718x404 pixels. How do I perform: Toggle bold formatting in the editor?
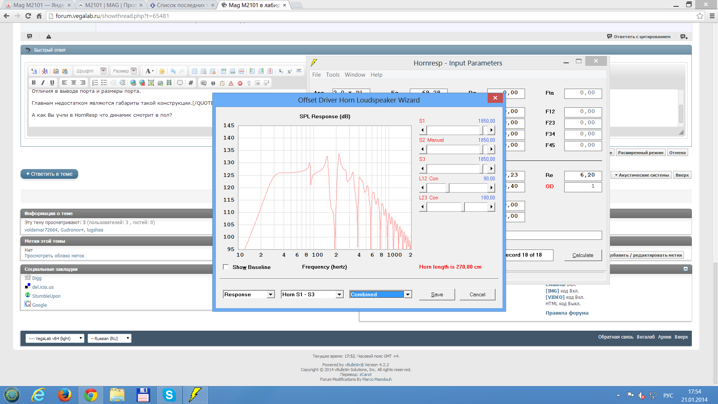pyautogui.click(x=34, y=83)
